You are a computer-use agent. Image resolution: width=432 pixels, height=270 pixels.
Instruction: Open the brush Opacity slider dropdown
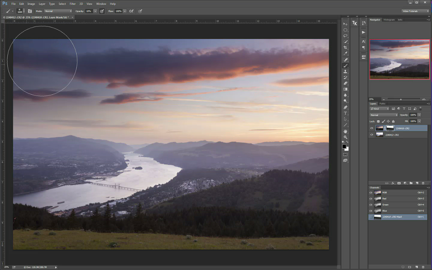[x=95, y=11]
